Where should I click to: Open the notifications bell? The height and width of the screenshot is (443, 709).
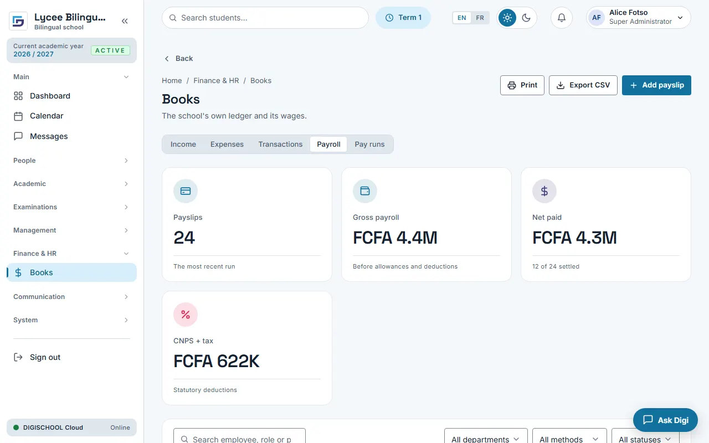tap(561, 18)
